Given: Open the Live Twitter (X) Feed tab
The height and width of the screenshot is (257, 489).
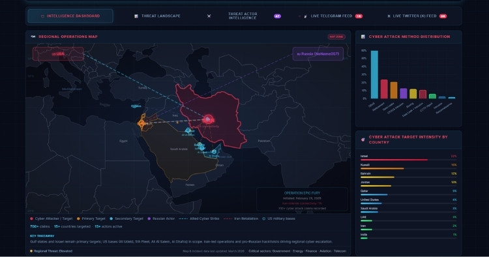Looking at the screenshot, I should tap(417, 16).
